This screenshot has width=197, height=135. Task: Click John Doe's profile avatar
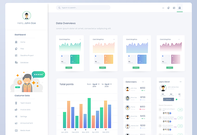(27, 16)
